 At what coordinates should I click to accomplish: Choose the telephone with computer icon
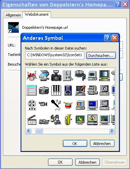click(92, 90)
